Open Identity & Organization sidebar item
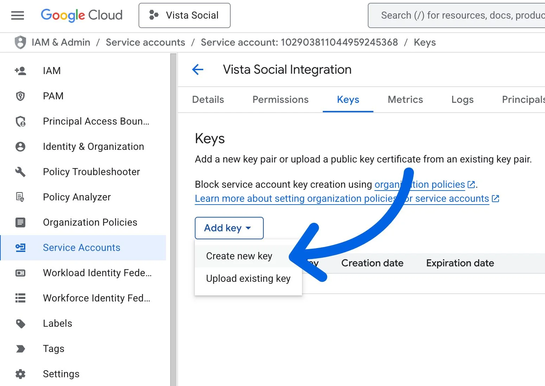The width and height of the screenshot is (545, 386). click(x=83, y=147)
